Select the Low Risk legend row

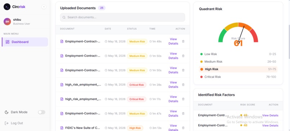(238, 54)
